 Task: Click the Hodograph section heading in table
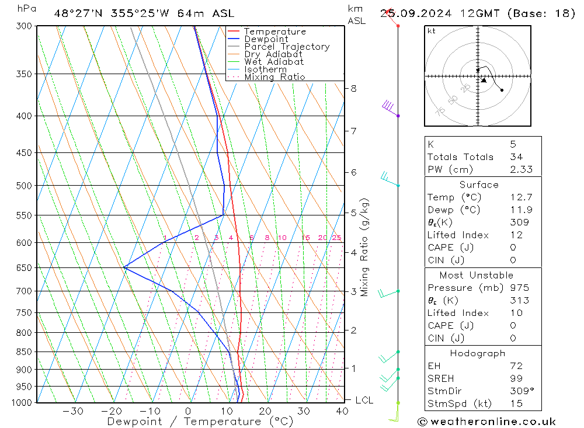tap(478, 353)
